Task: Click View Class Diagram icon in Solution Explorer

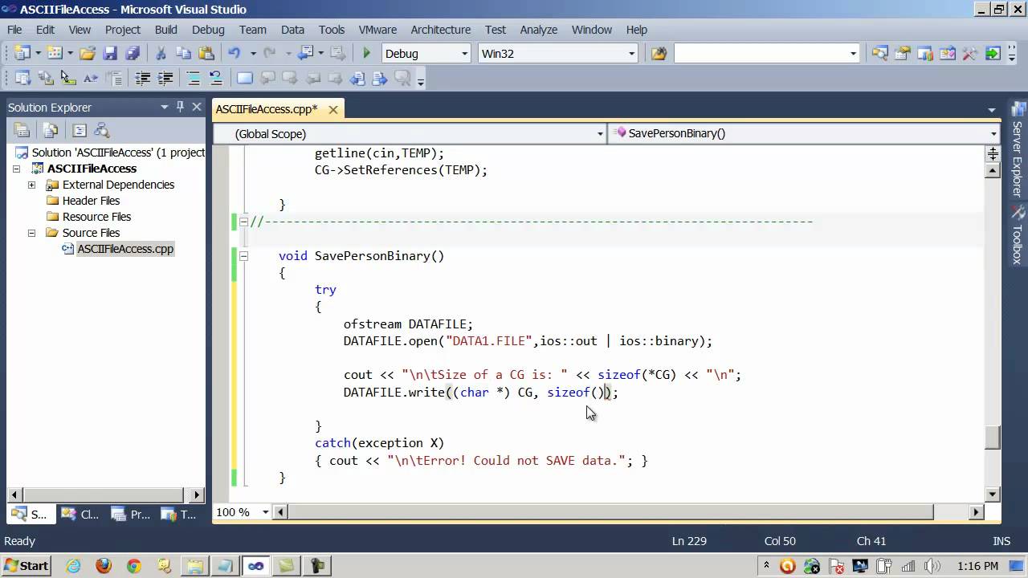Action: tap(102, 130)
